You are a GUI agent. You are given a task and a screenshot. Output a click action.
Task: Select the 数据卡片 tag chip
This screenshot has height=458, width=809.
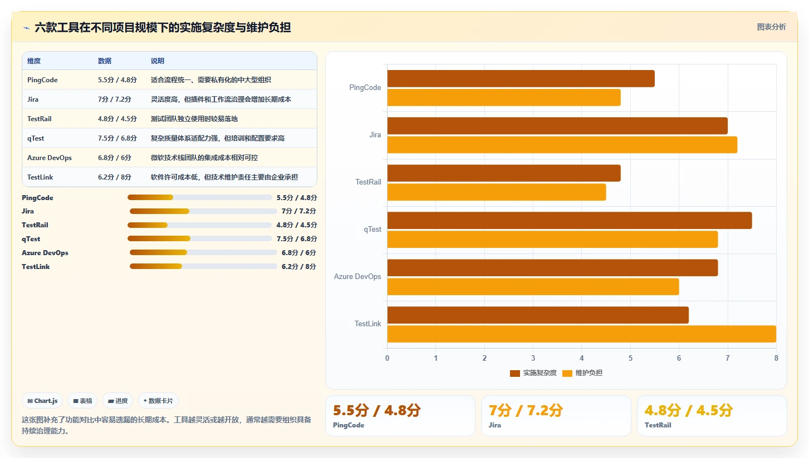[158, 401]
